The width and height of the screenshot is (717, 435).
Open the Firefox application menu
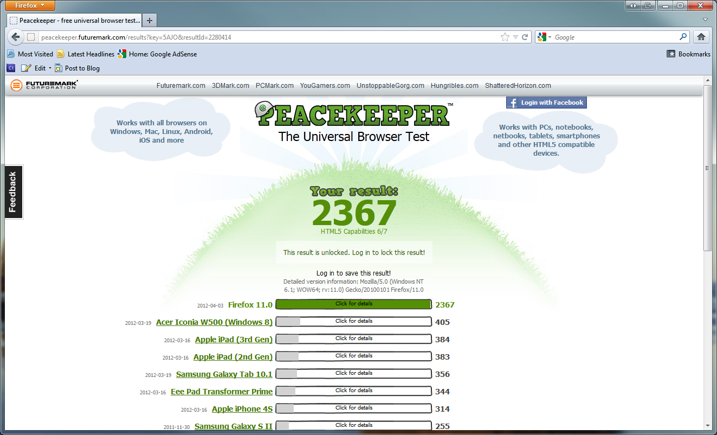(30, 5)
